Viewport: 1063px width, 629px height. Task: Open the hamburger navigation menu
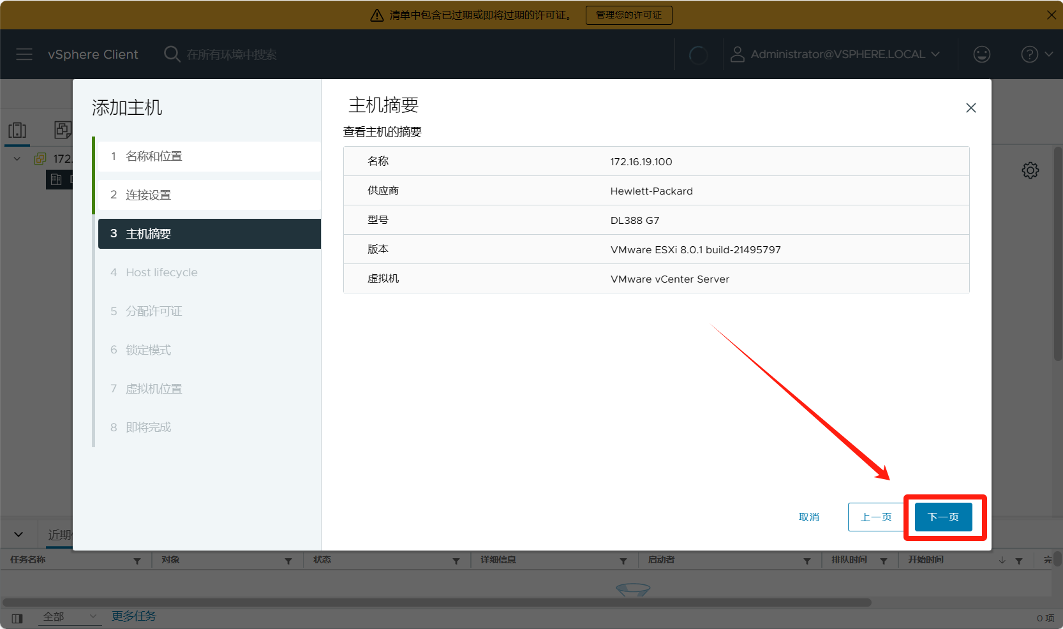[x=24, y=54]
